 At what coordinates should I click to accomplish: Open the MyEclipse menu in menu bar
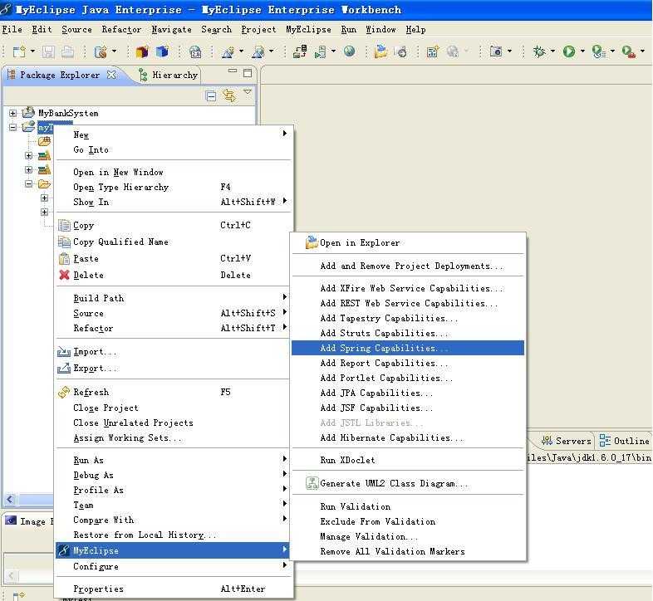(x=308, y=30)
